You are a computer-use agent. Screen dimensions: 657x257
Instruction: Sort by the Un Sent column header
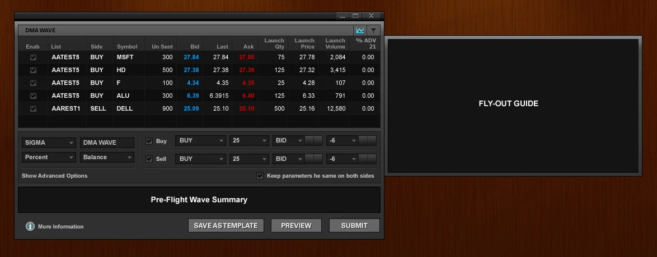click(x=162, y=46)
